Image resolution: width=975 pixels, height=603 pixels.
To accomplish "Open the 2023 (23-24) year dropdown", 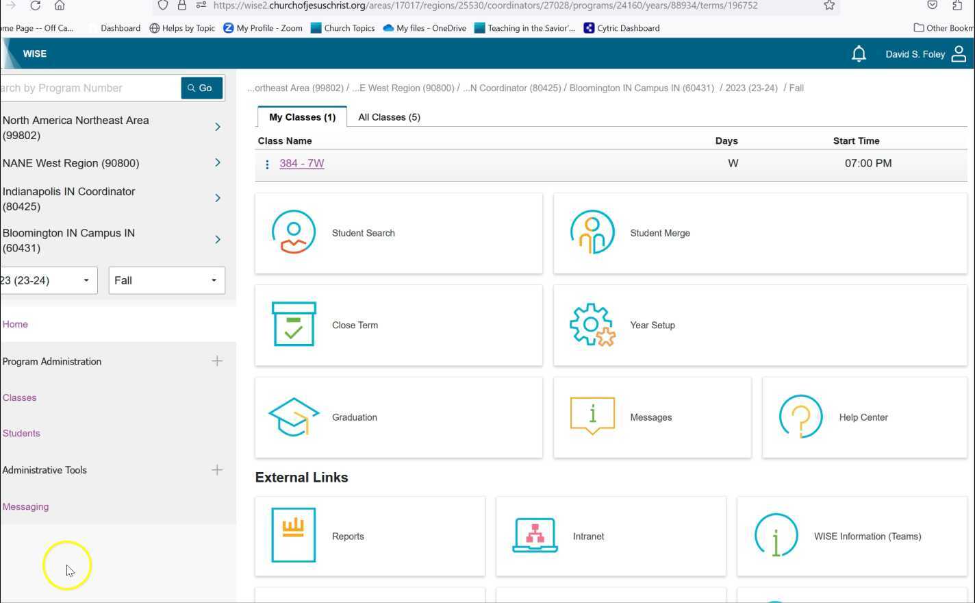I will (48, 280).
